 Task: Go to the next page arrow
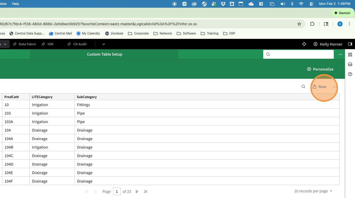tap(137, 191)
